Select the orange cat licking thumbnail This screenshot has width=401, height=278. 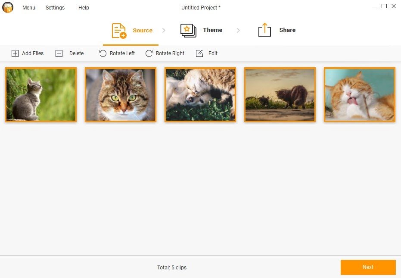click(x=360, y=95)
